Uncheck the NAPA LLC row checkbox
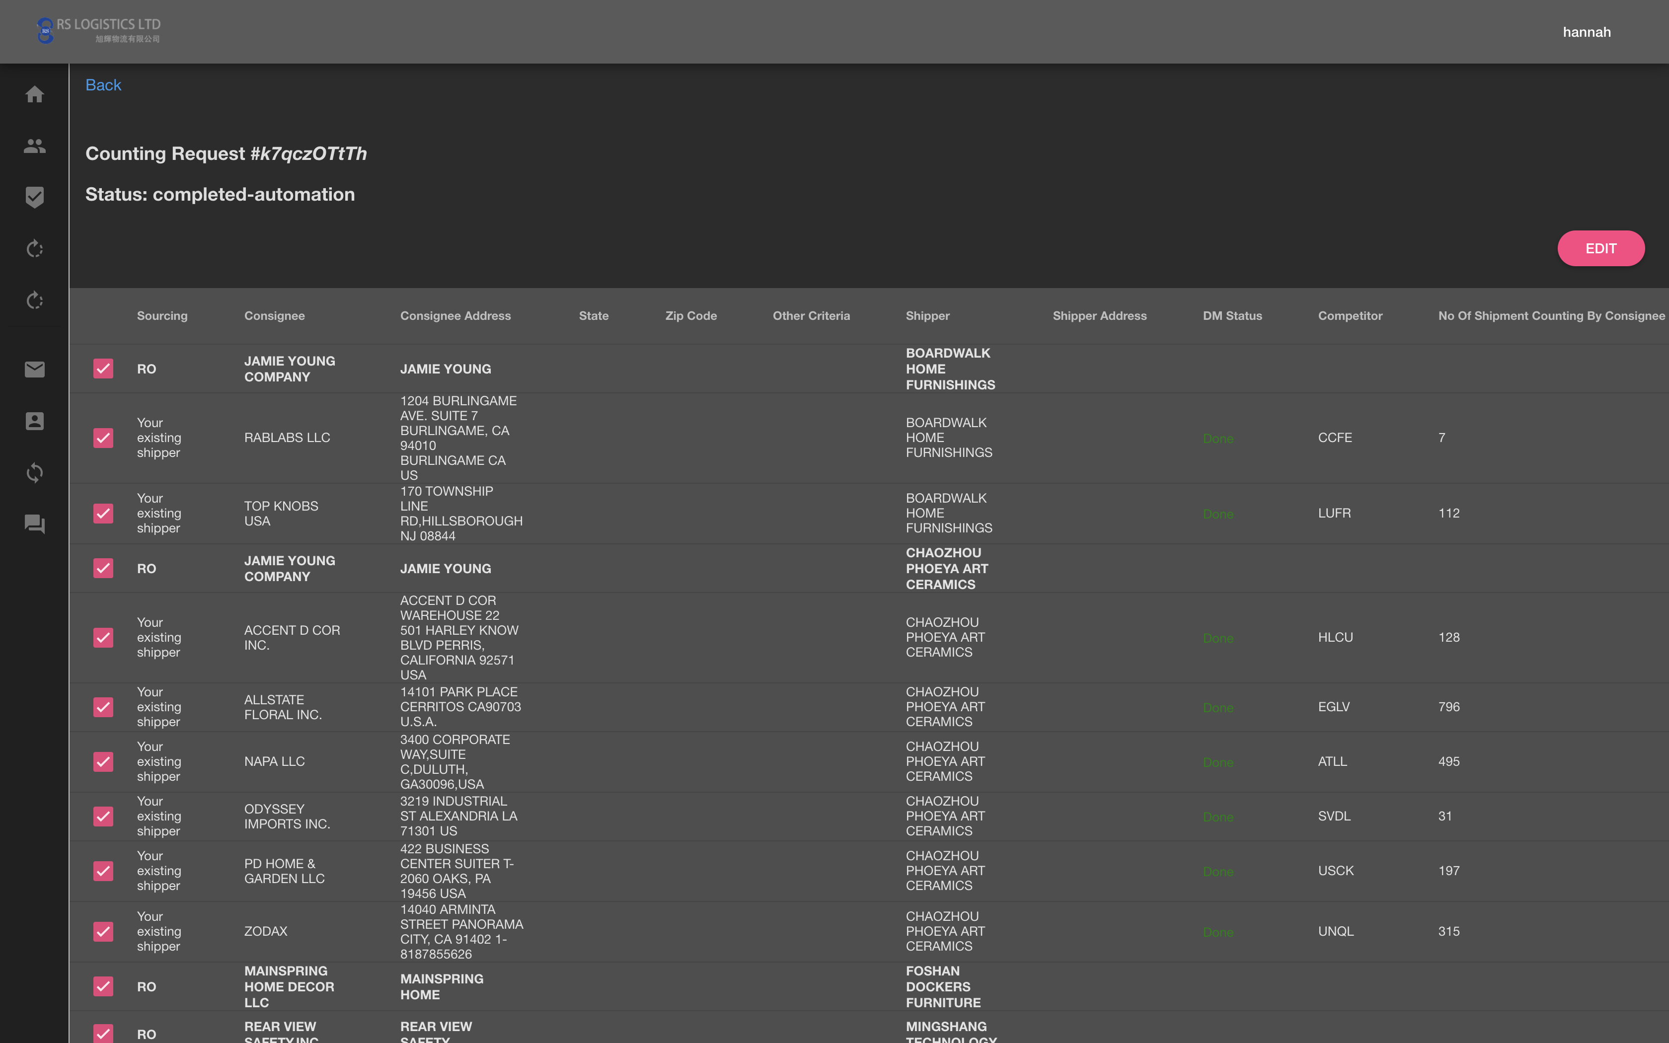This screenshot has height=1043, width=1669. [103, 761]
